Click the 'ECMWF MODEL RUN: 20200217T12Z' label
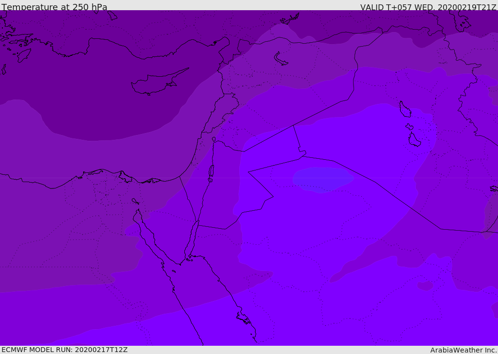498x354 pixels. tap(65, 350)
